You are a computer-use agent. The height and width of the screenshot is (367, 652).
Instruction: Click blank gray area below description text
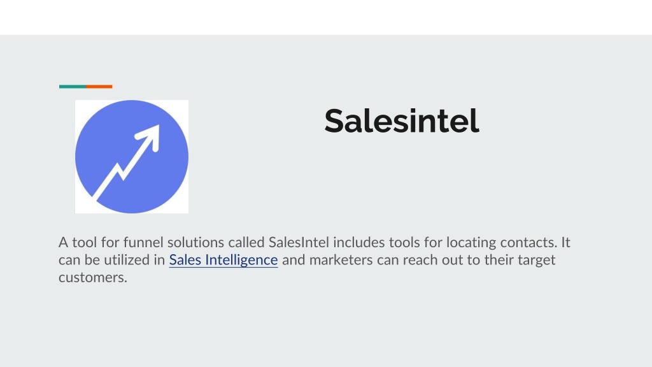click(326, 324)
